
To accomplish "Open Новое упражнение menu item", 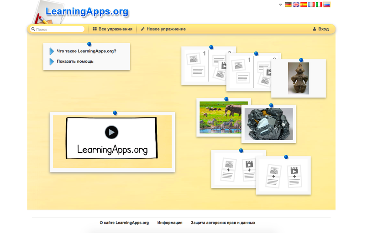I will pyautogui.click(x=163, y=29).
